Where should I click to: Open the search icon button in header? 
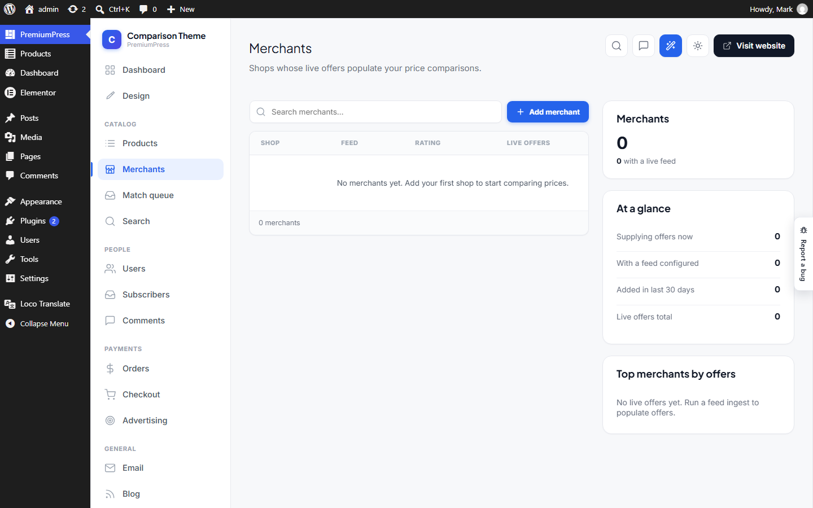617,46
